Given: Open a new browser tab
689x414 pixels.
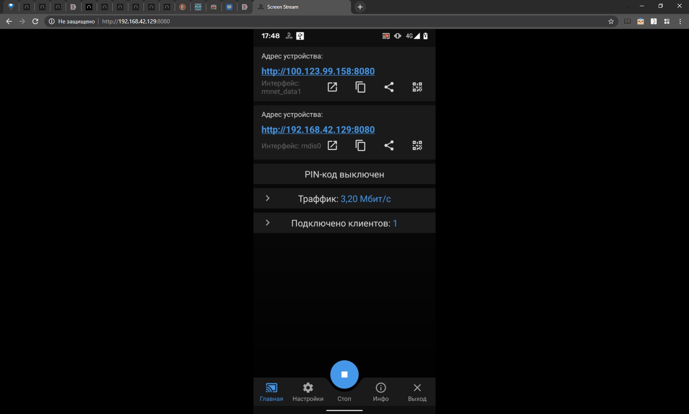Looking at the screenshot, I should 360,7.
